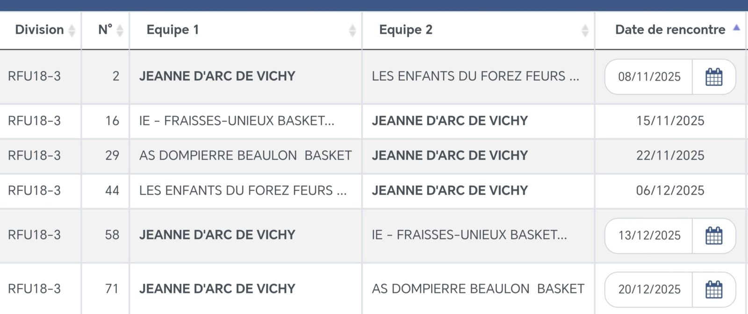This screenshot has width=748, height=314.
Task: Click Equipe 1 header label
Action: (173, 30)
